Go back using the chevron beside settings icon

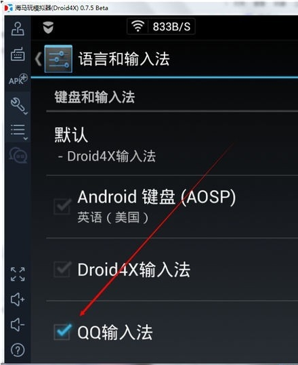[x=38, y=59]
